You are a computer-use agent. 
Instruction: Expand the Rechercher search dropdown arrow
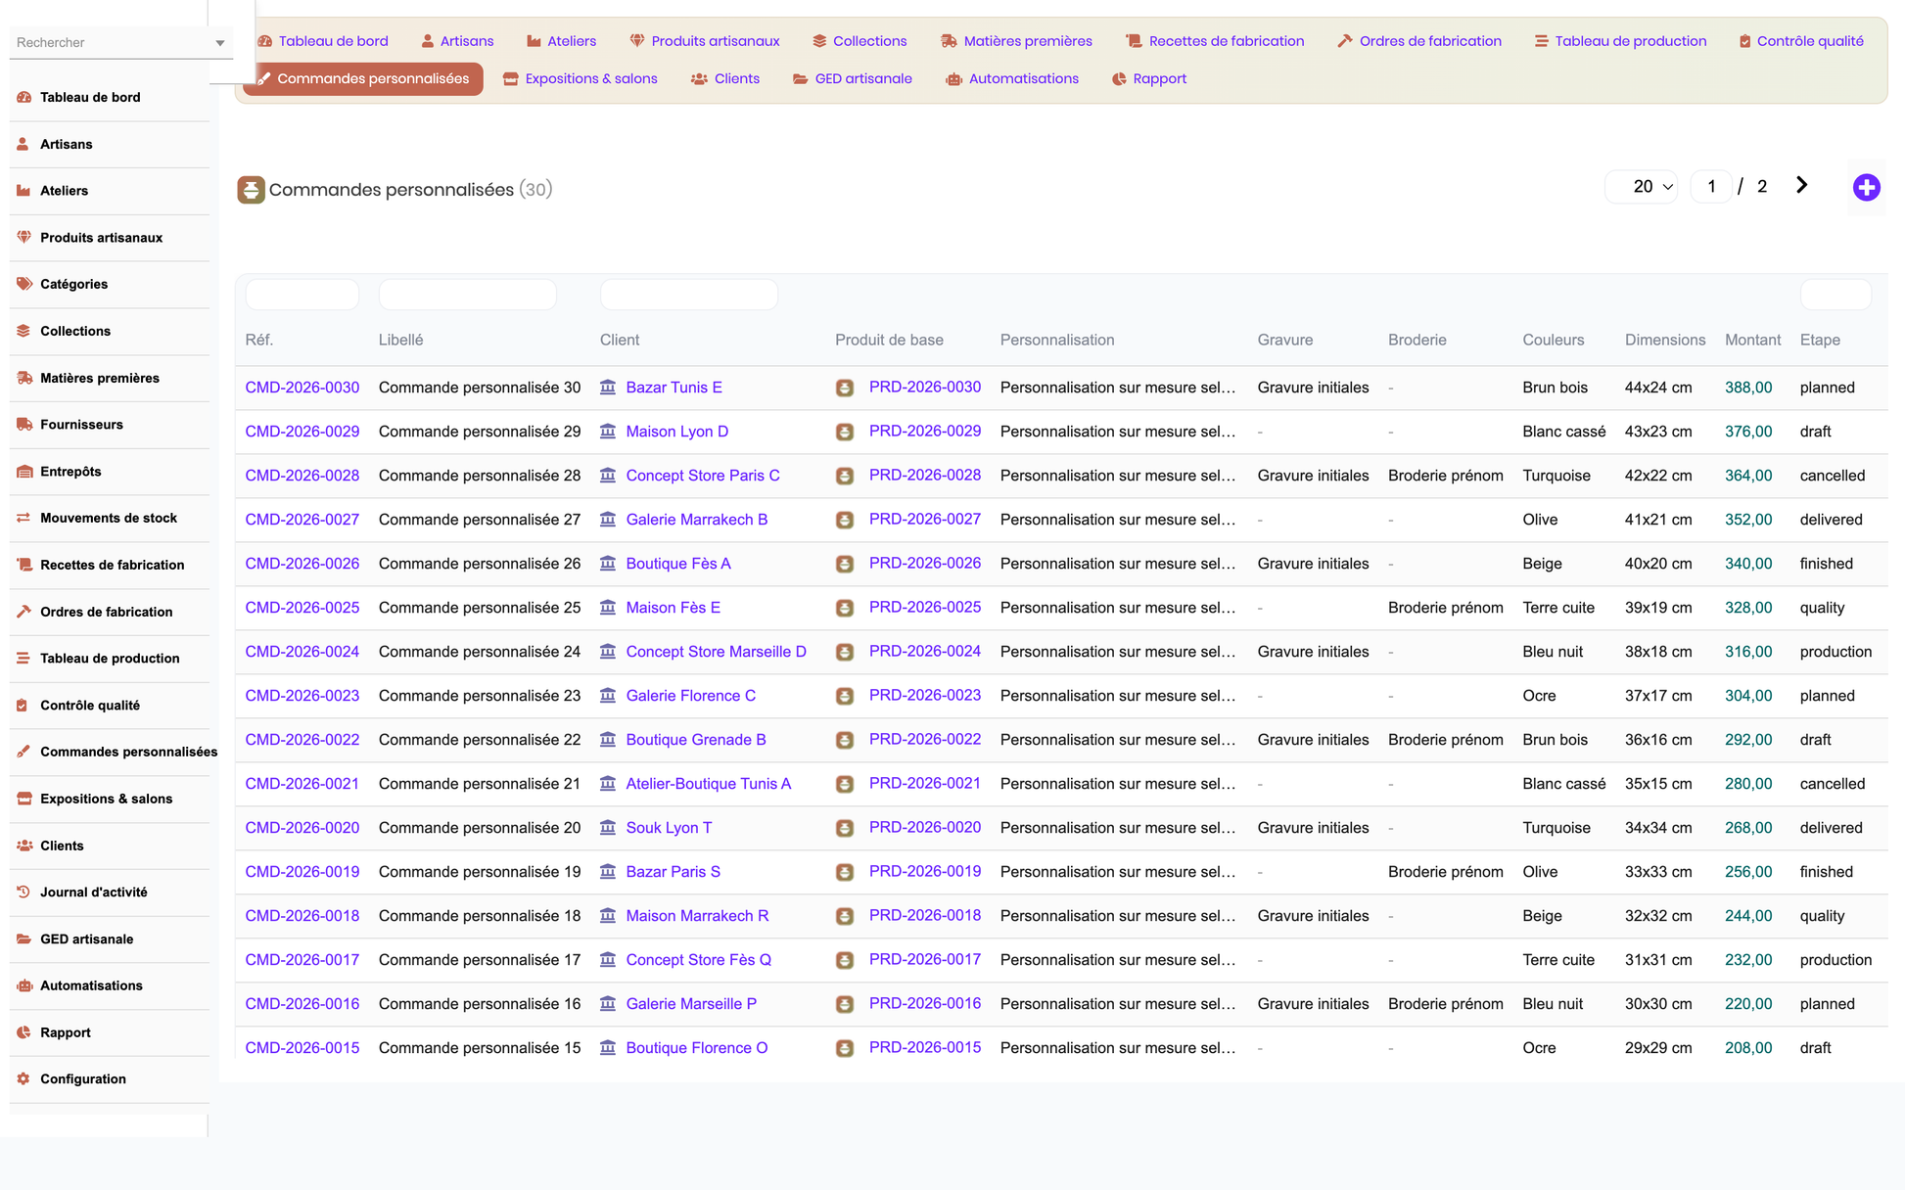[x=220, y=43]
